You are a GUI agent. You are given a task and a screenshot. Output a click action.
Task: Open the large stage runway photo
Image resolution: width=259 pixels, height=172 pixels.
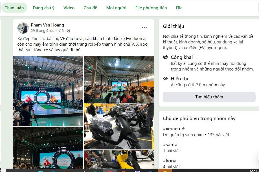(x=48, y=91)
